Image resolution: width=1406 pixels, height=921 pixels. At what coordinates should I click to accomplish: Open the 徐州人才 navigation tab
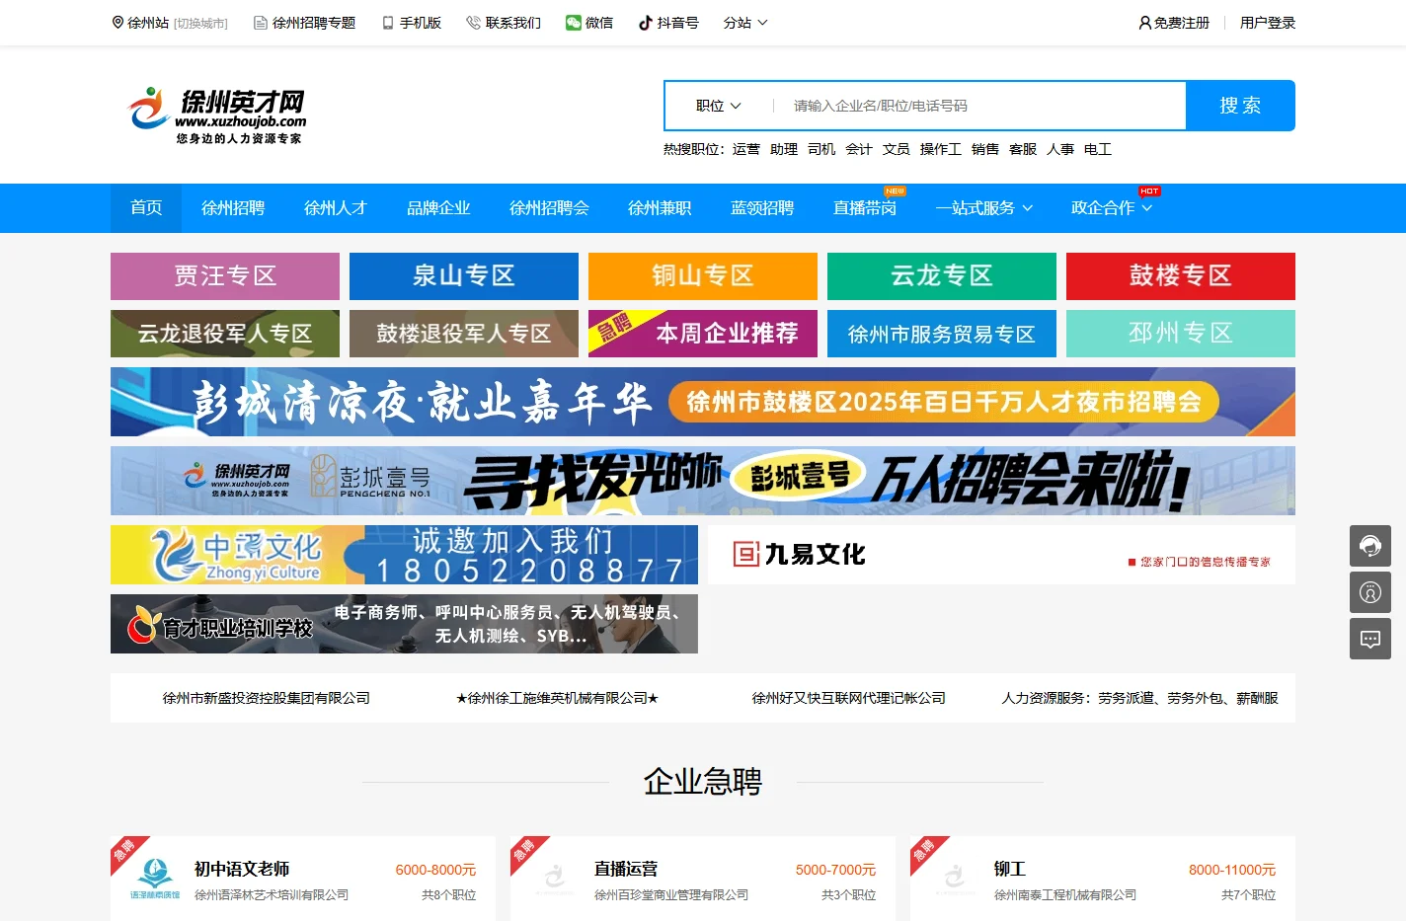[x=336, y=208]
